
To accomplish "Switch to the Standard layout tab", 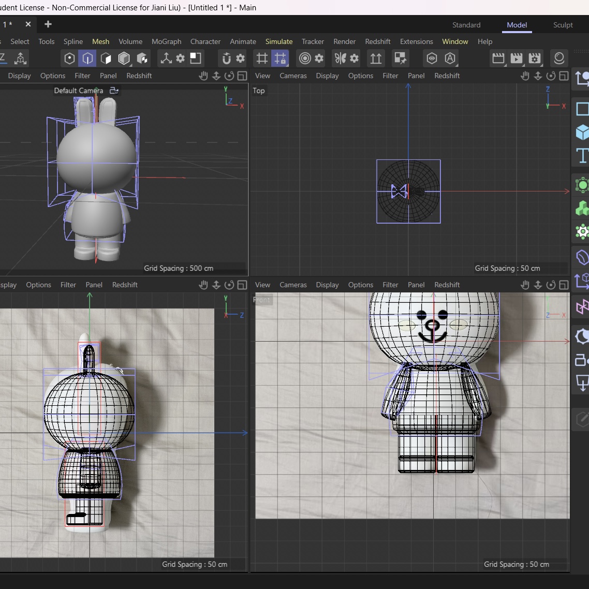I will 466,25.
